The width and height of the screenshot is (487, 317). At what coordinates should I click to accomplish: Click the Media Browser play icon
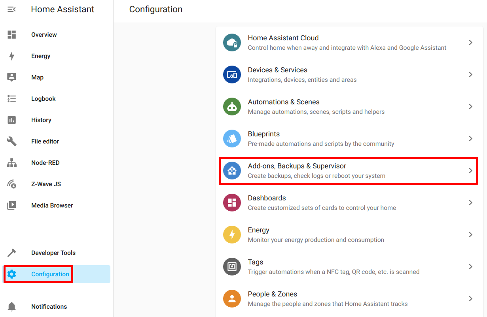click(12, 206)
